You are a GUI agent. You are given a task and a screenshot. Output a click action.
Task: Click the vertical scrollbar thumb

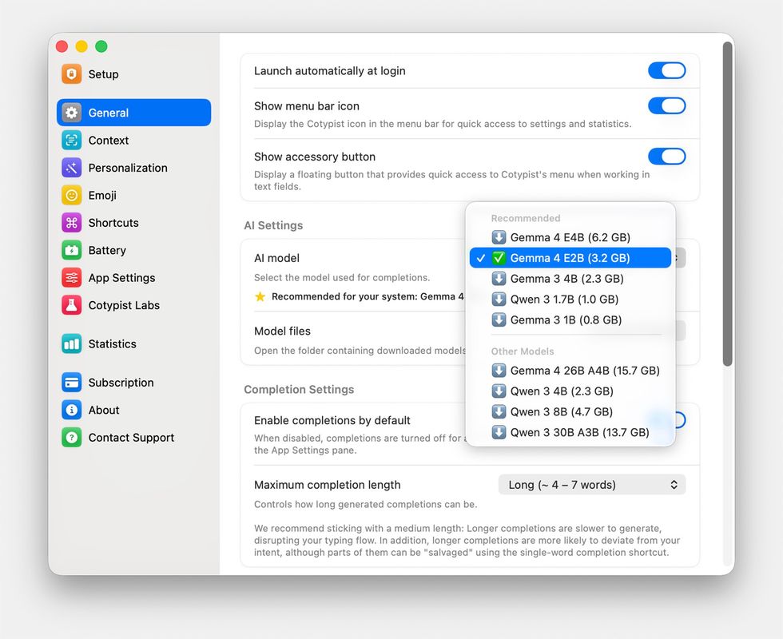pyautogui.click(x=728, y=204)
